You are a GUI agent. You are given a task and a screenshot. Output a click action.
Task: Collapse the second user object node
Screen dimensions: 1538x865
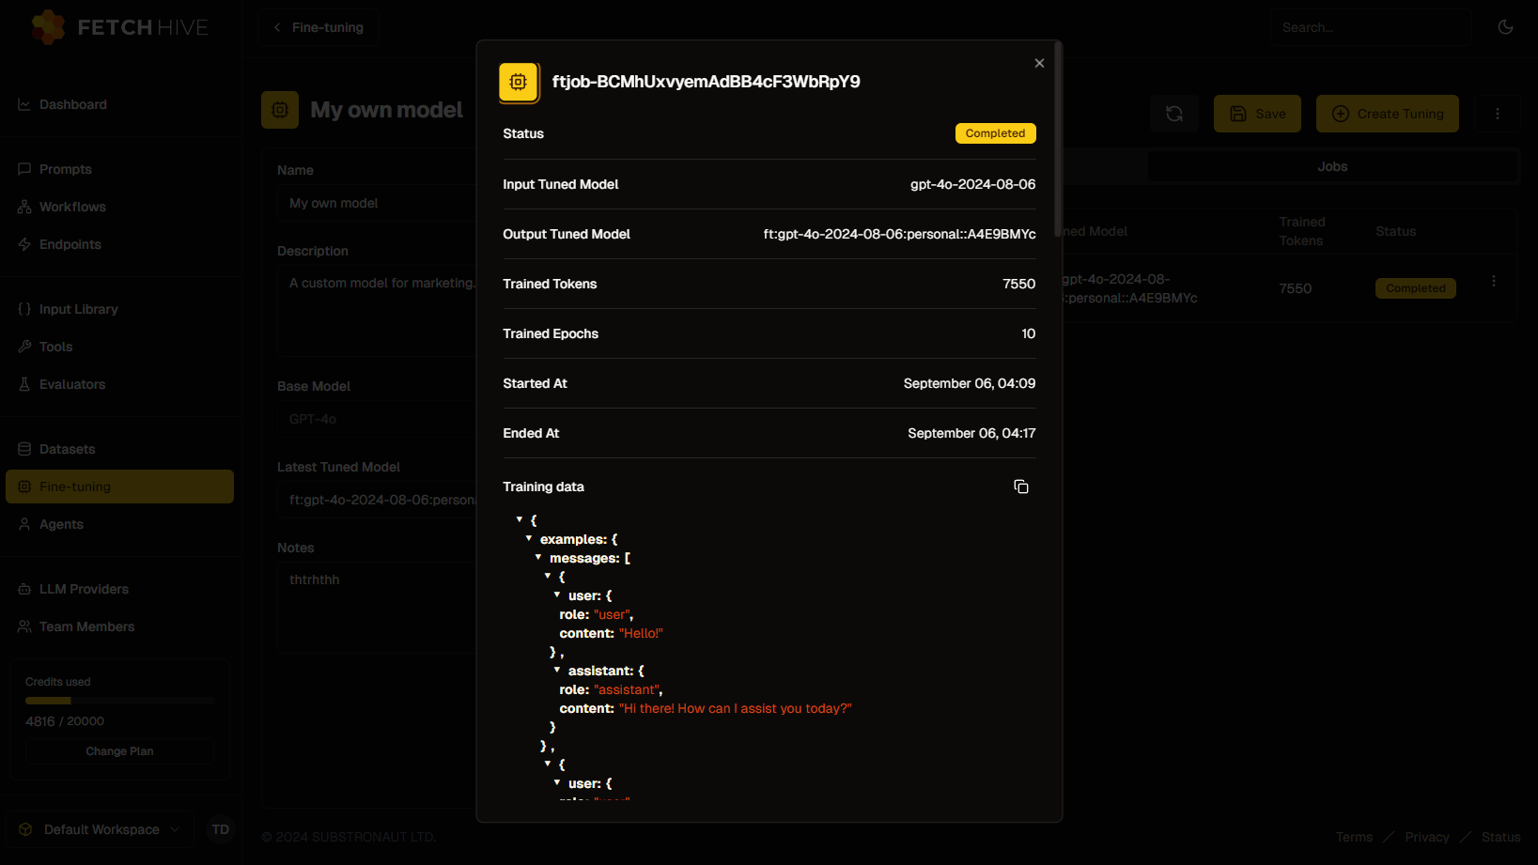[557, 782]
